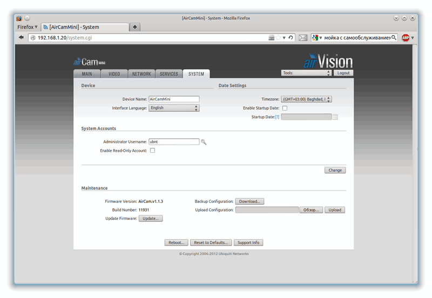
Task: Click the key icon beside Administrator Username
Action: [x=204, y=142]
